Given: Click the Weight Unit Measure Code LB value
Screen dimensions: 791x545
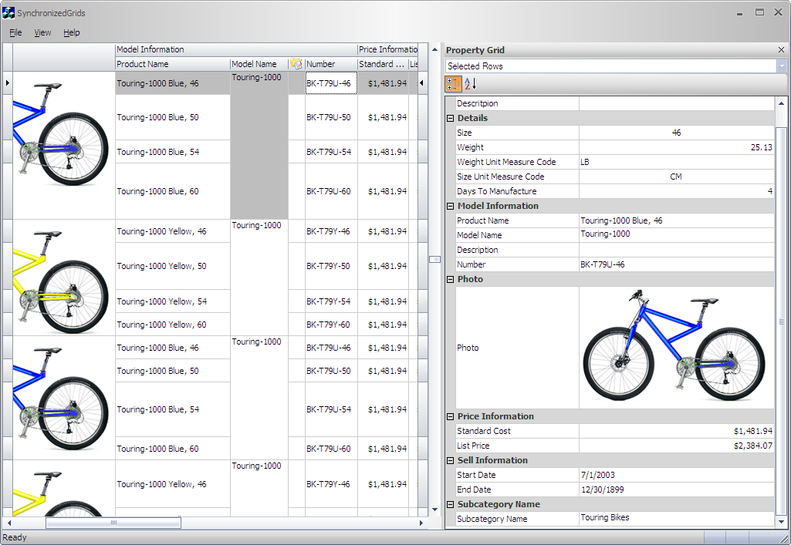Looking at the screenshot, I should [677, 162].
